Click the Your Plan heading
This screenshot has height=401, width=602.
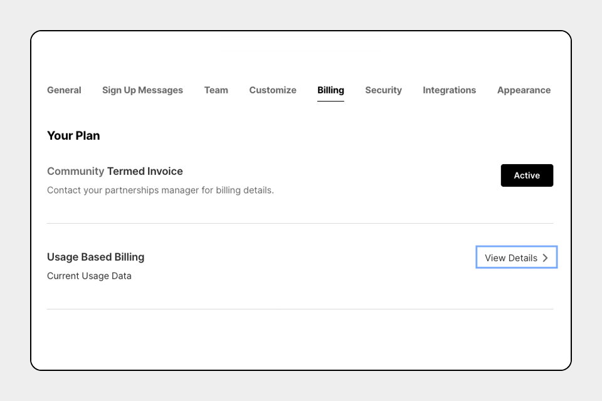(73, 136)
